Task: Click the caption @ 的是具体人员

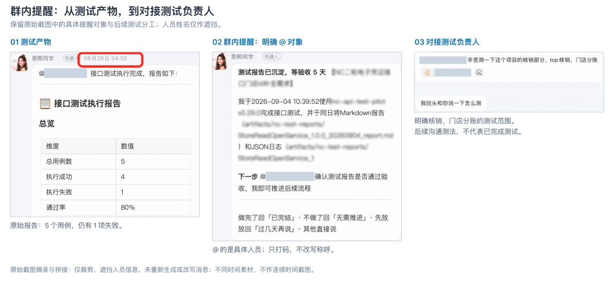Action: (x=273, y=250)
